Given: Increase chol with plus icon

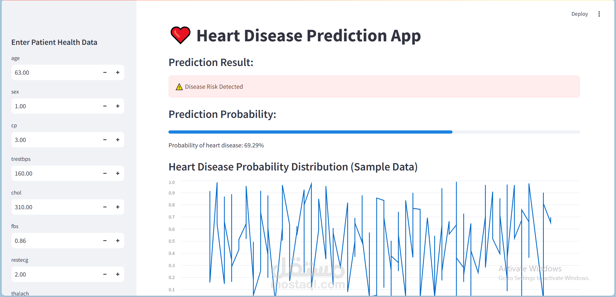Looking at the screenshot, I should pyautogui.click(x=118, y=207).
